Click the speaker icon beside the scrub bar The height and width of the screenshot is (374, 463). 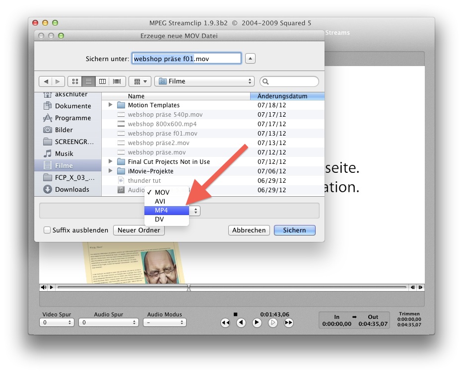[44, 287]
